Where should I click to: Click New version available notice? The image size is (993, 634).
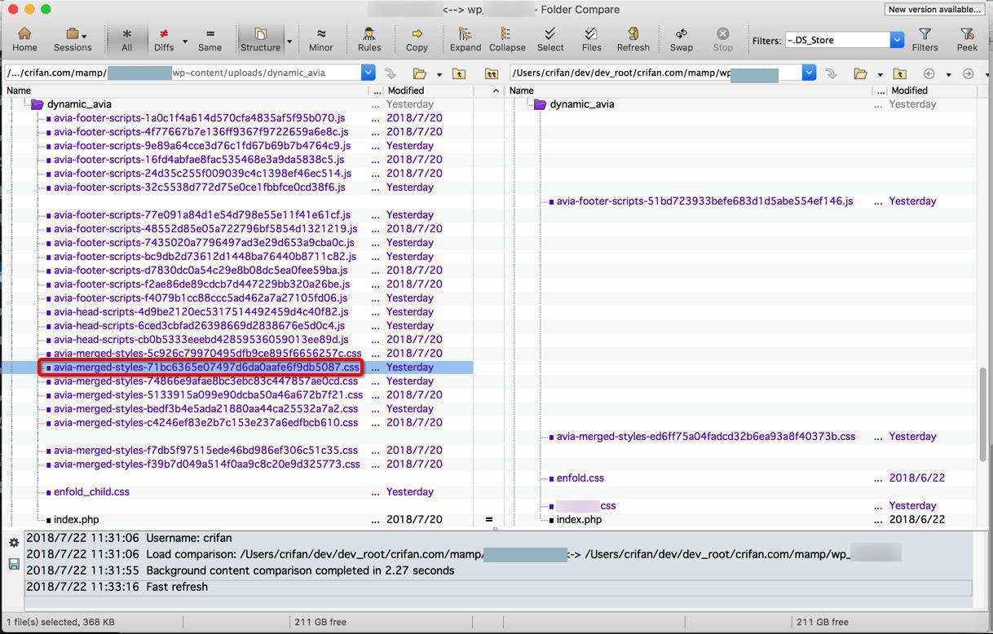[934, 9]
